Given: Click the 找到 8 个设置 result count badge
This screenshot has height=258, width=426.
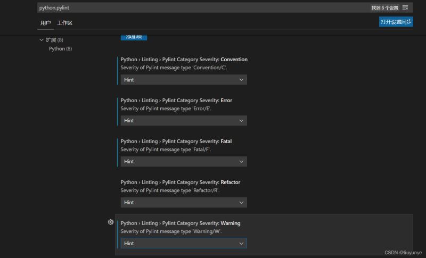Looking at the screenshot, I should click(384, 8).
